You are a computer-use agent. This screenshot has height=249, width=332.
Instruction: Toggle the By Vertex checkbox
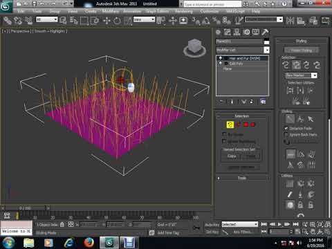pos(224,134)
